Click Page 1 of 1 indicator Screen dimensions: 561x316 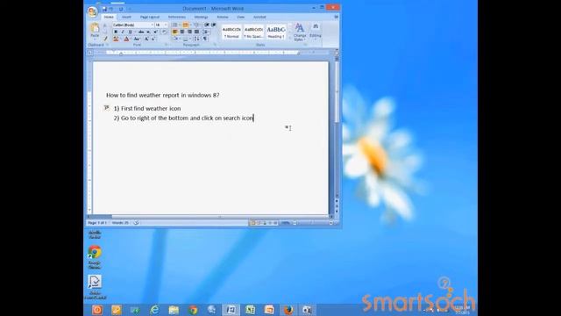click(97, 223)
